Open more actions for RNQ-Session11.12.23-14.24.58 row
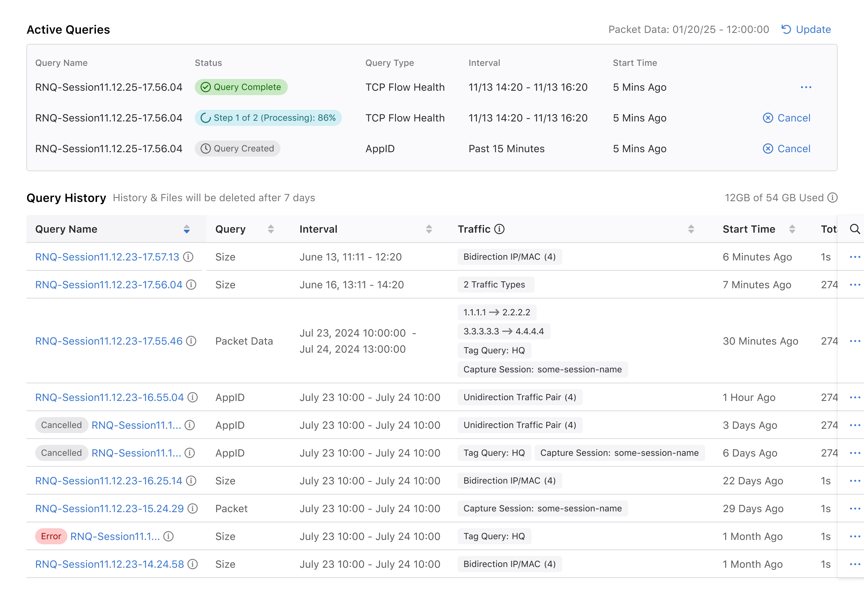 tap(854, 564)
